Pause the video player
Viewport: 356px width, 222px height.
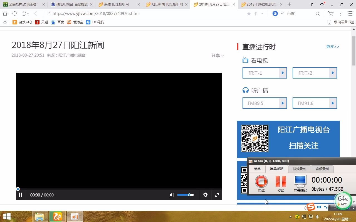(21, 195)
